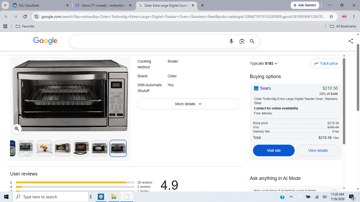Click the voice search microphone icon
Screen dimensions: 360x202
(x=231, y=41)
